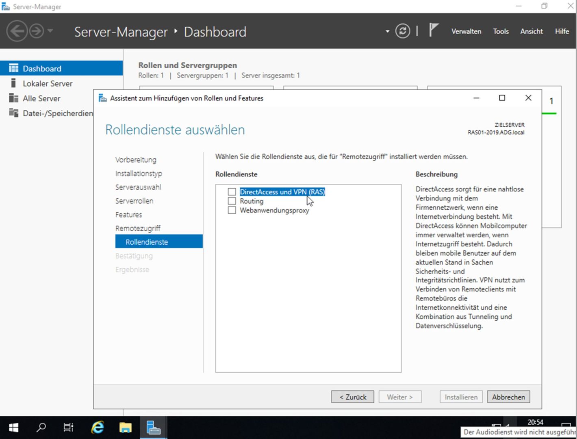Click the taskbar search magnifier icon

tap(41, 428)
